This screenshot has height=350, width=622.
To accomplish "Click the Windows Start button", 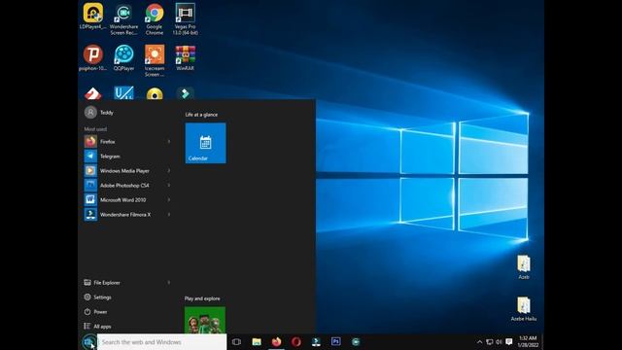I will 88,341.
